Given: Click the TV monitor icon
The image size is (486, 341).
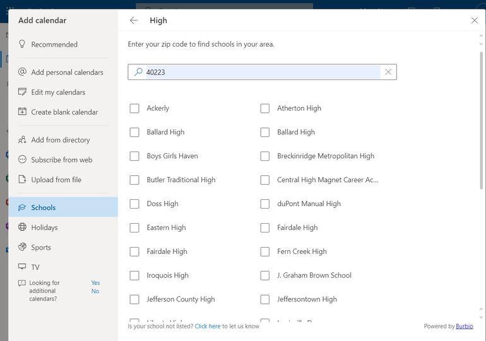Looking at the screenshot, I should (x=22, y=267).
